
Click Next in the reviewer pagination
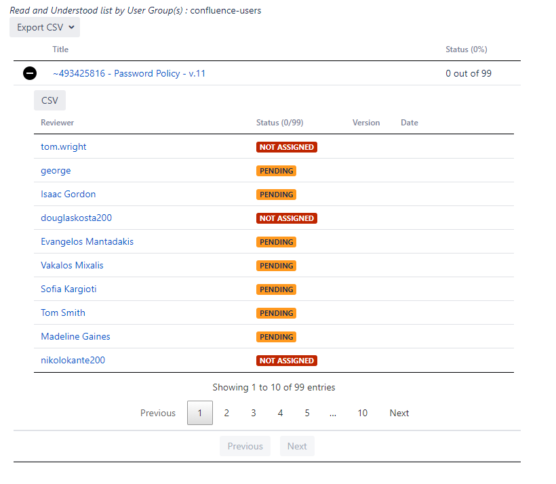399,413
